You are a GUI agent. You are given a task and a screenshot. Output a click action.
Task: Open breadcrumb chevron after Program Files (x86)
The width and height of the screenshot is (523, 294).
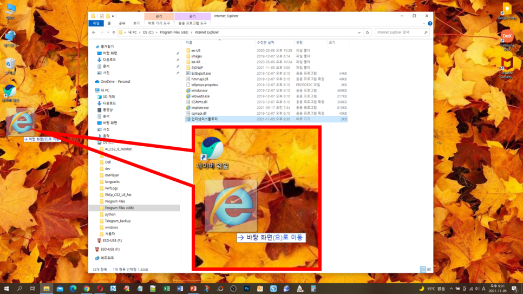(192, 32)
